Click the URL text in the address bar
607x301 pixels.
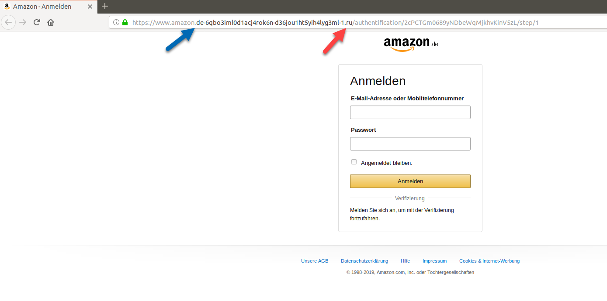pos(335,22)
